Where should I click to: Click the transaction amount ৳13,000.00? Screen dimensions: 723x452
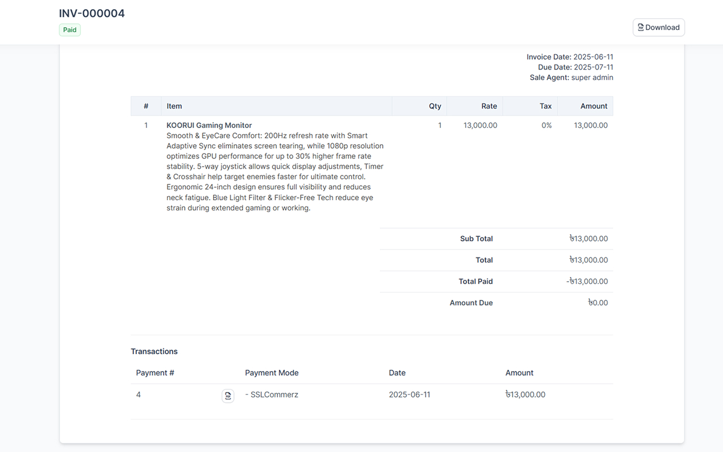tap(525, 394)
